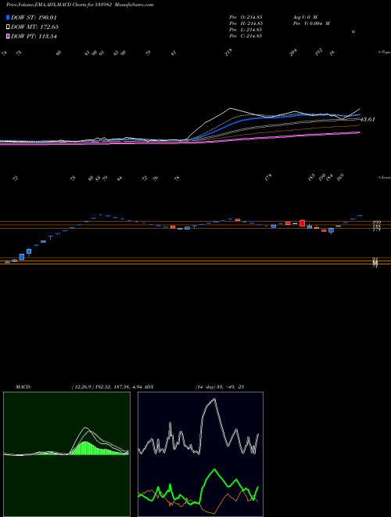The height and width of the screenshot is (517, 391).
Task: Select the 'DOW ST: 190.01' legend text
Action: coord(34,17)
